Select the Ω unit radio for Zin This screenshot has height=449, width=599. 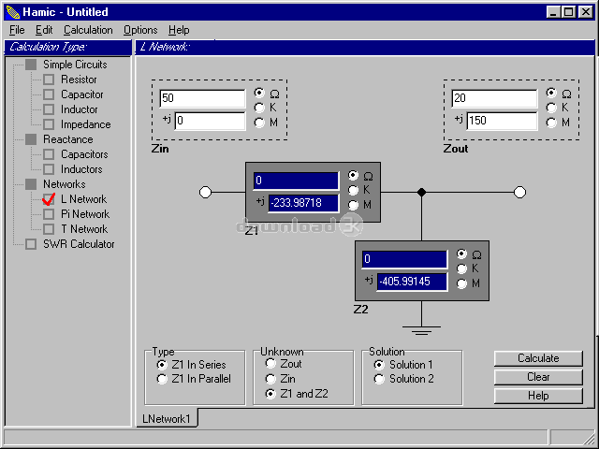point(259,93)
